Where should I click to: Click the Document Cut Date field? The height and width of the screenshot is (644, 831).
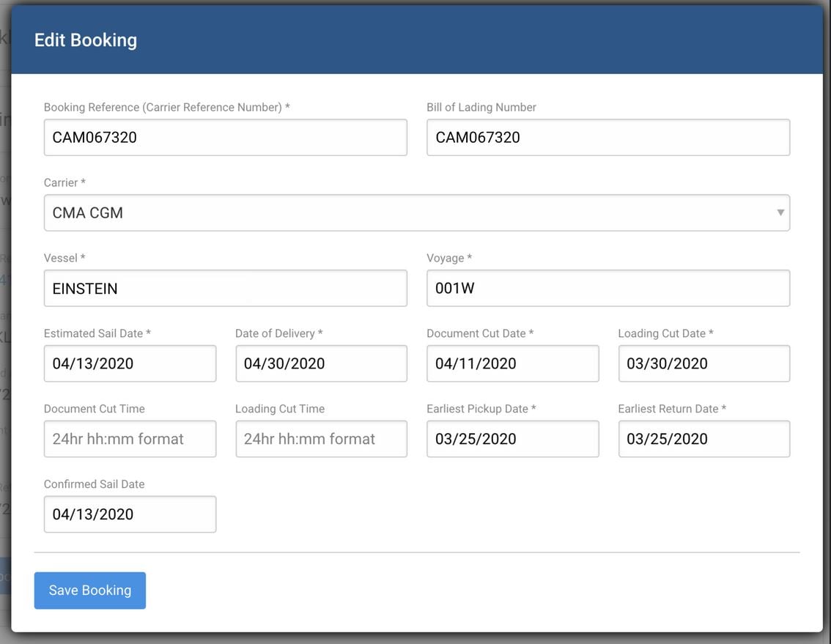[512, 363]
